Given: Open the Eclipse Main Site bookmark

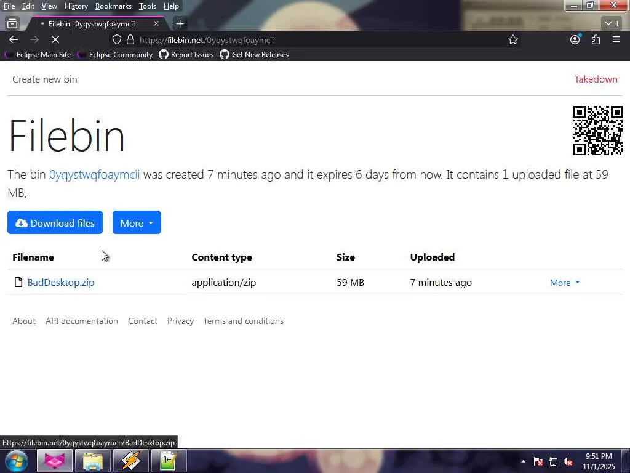Looking at the screenshot, I should 38,55.
